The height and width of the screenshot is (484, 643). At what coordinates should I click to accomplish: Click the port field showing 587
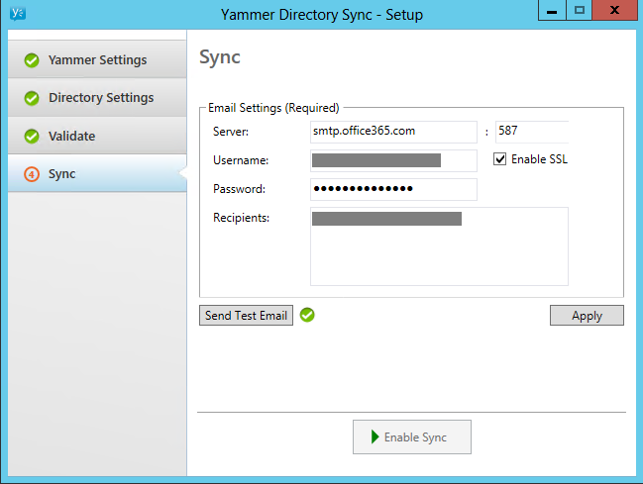(x=532, y=132)
